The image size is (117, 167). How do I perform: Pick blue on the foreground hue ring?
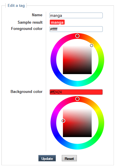(57, 72)
